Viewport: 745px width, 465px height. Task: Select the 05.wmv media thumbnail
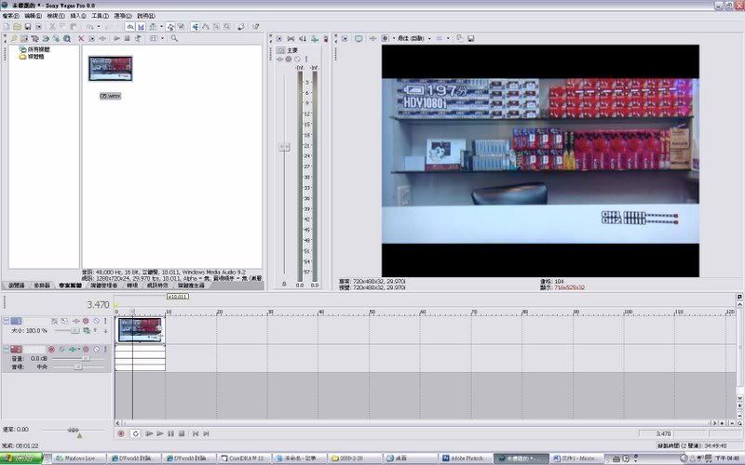[x=110, y=69]
